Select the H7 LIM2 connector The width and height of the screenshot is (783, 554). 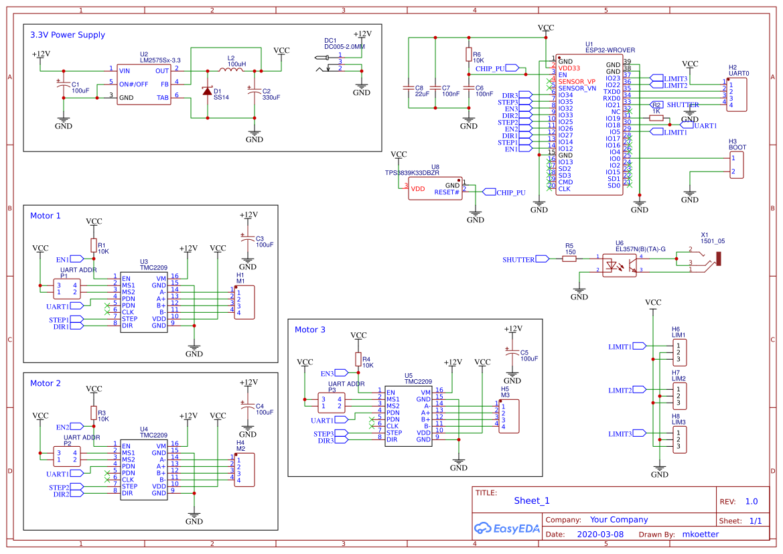(x=679, y=396)
